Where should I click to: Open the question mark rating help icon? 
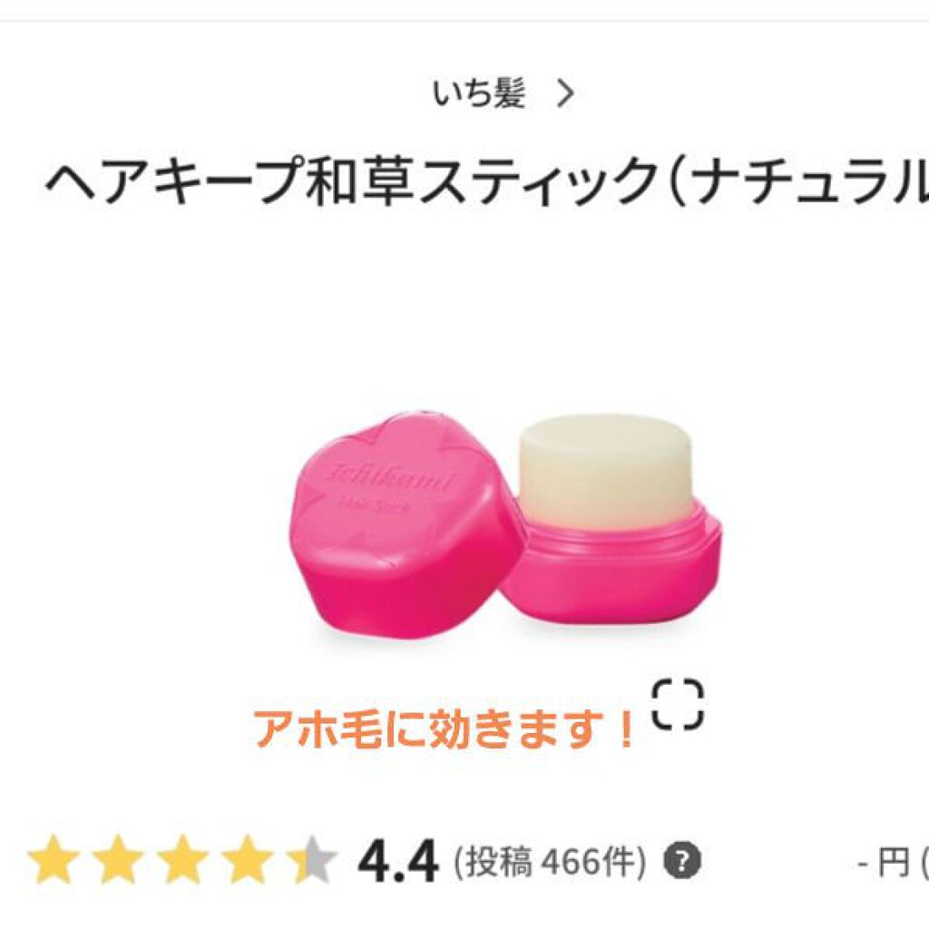click(x=682, y=860)
